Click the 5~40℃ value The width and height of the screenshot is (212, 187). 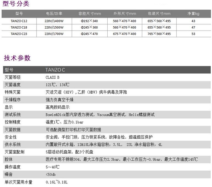coord(53,167)
